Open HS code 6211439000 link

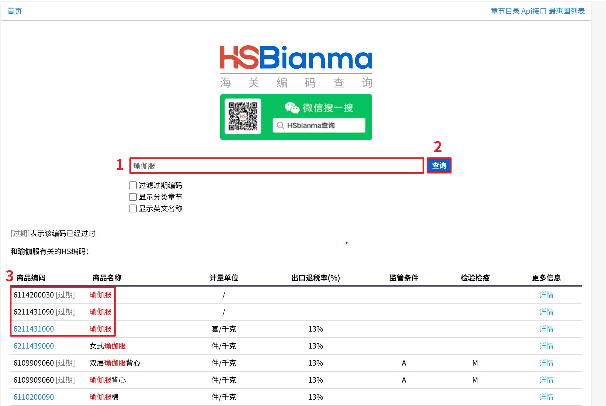click(x=34, y=346)
